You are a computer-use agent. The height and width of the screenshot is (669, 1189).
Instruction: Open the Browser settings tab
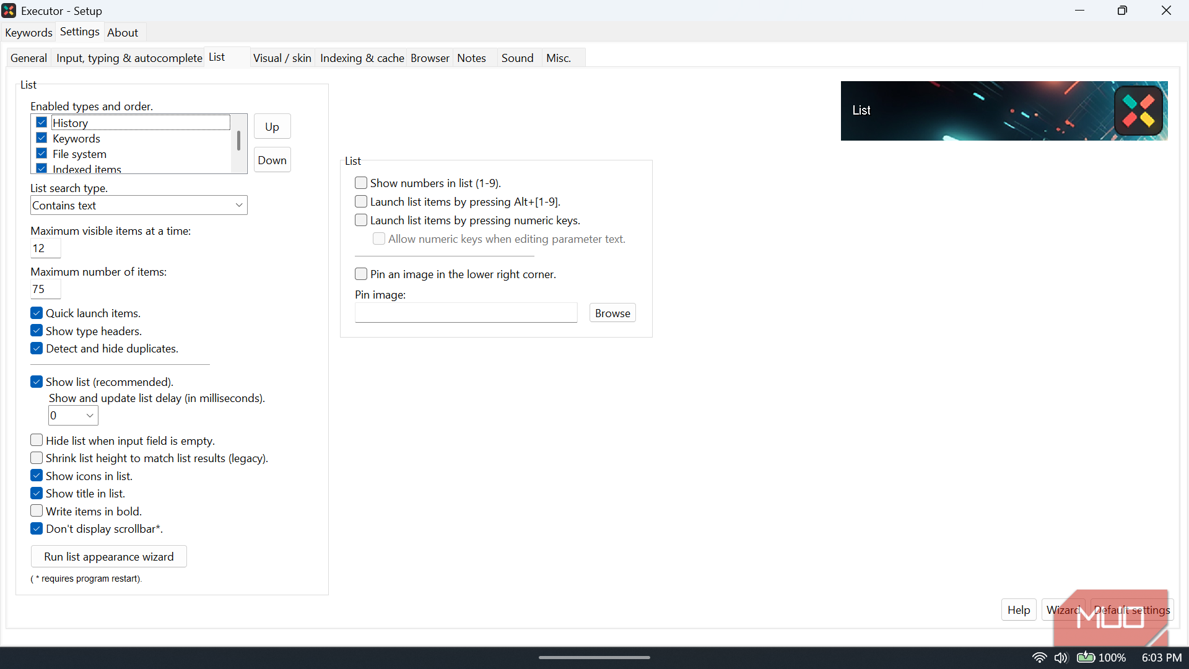pyautogui.click(x=430, y=58)
